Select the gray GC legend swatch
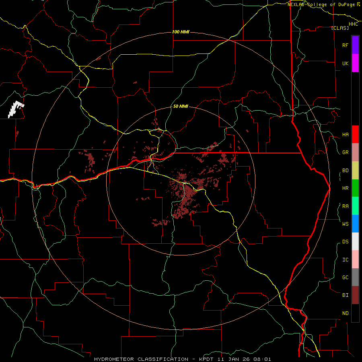This screenshot has height=362, width=362. (x=355, y=277)
